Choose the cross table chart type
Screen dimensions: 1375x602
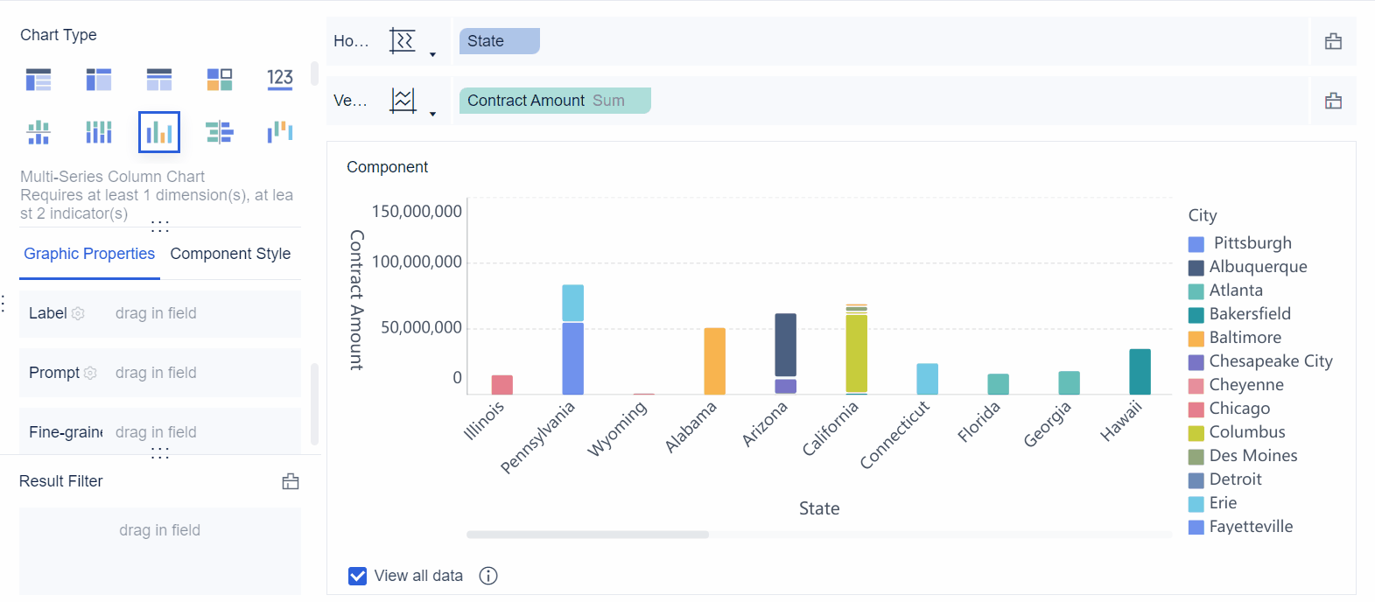click(99, 80)
